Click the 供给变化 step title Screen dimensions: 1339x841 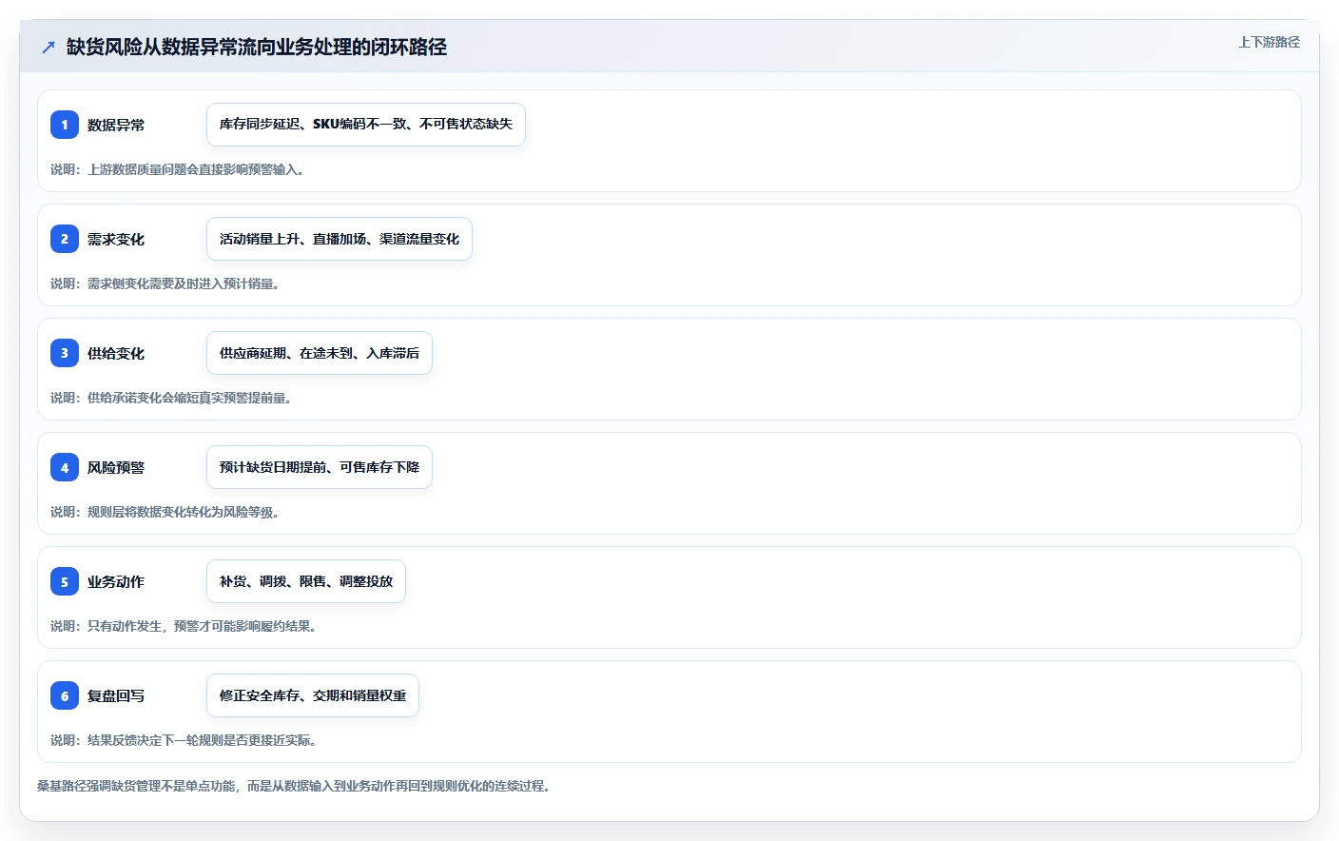116,353
